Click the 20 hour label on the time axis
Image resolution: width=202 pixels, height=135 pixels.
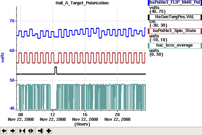click(x=117, y=114)
